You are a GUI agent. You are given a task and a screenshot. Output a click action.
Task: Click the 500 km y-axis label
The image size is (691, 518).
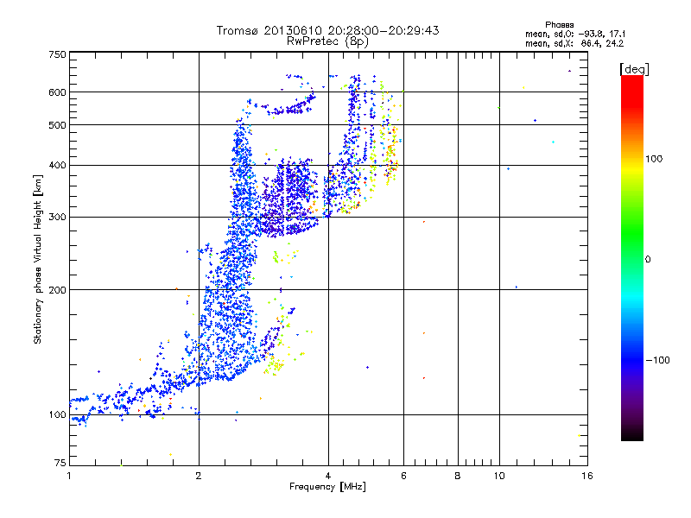[57, 125]
